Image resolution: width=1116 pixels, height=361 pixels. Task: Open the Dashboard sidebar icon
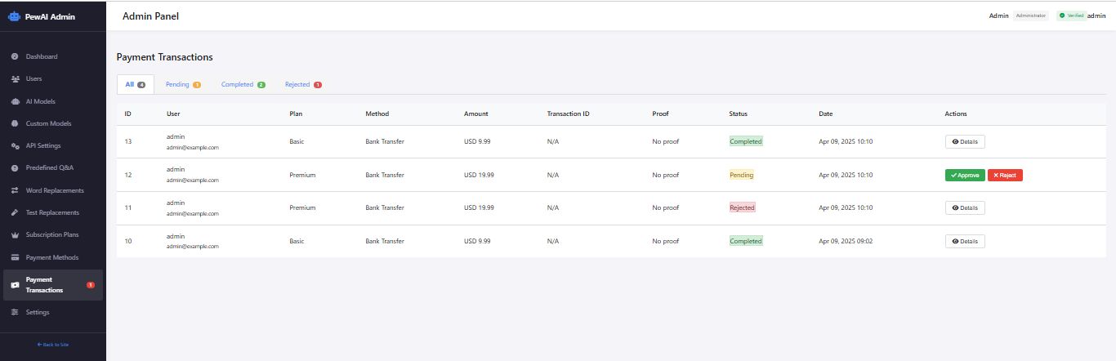(x=15, y=56)
